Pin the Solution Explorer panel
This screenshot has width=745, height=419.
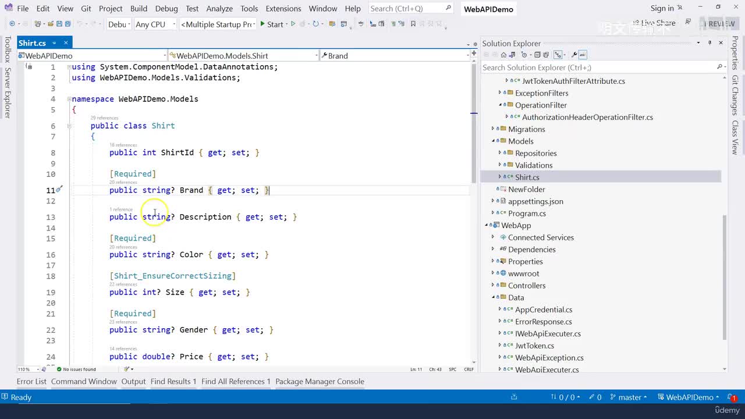pos(710,43)
